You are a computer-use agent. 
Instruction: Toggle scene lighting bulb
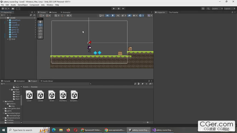coord(113,16)
